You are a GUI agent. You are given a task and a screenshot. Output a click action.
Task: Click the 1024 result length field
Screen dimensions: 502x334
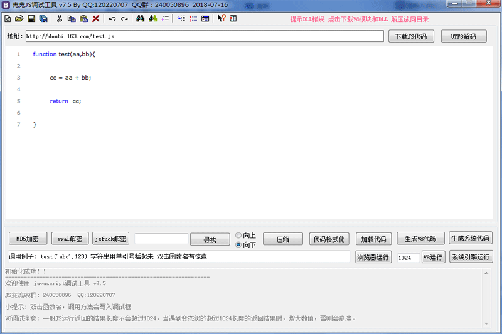(409, 258)
